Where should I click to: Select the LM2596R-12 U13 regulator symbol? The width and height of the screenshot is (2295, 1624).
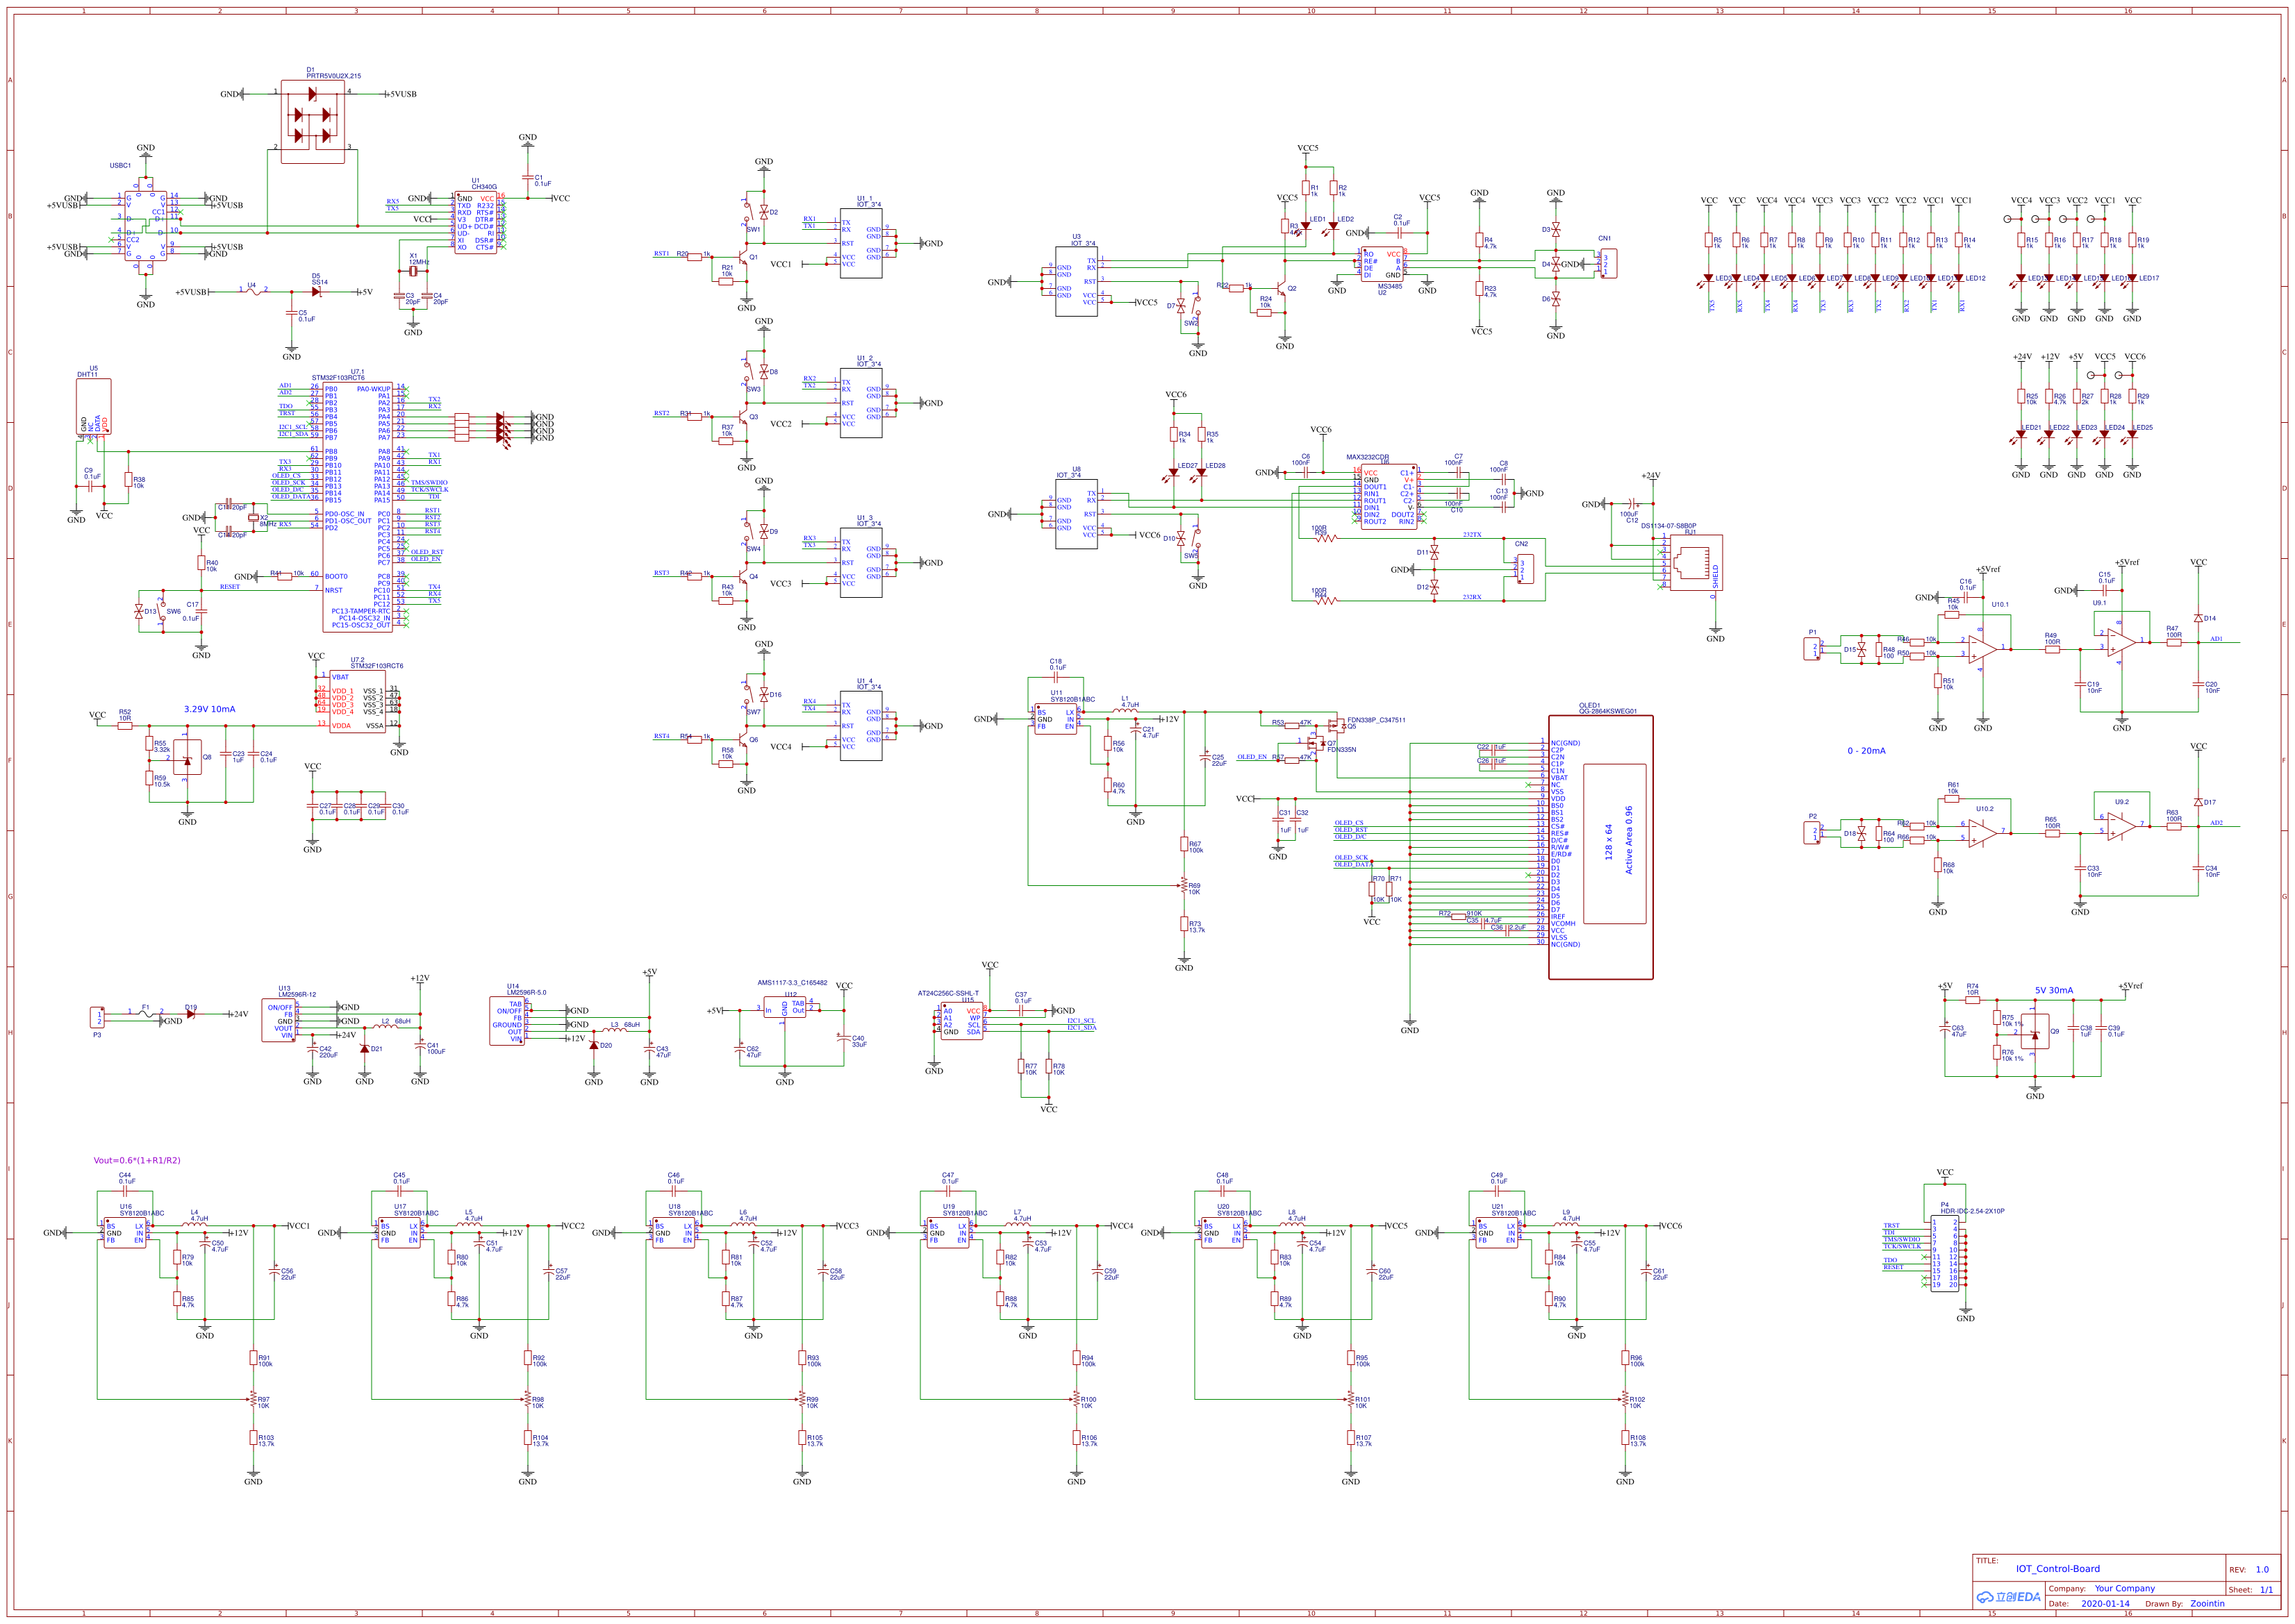(x=278, y=1021)
